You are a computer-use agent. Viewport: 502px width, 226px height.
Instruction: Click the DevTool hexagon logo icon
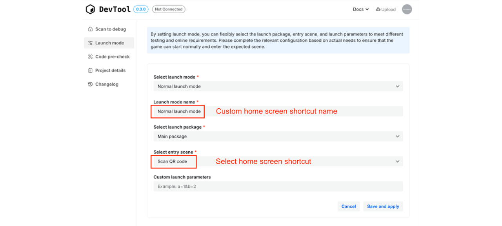click(x=90, y=9)
